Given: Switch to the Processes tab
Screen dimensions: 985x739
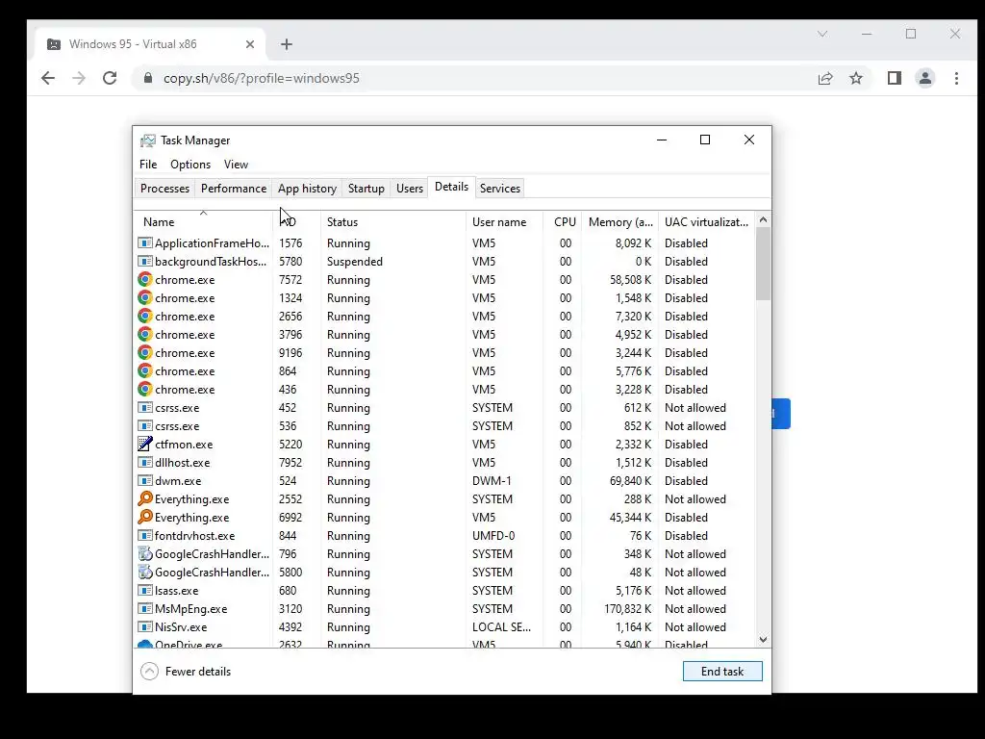Looking at the screenshot, I should pos(164,189).
